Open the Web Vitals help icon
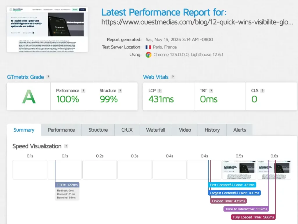This screenshot has height=224, width=298. tap(173, 77)
